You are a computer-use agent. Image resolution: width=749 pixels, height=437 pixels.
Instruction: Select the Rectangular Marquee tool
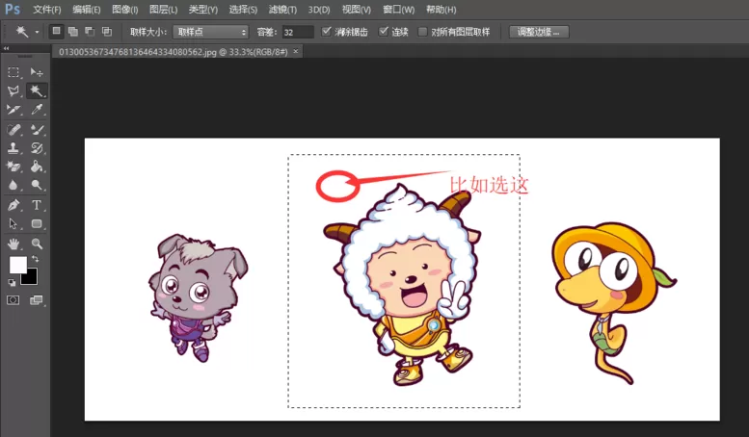(13, 72)
